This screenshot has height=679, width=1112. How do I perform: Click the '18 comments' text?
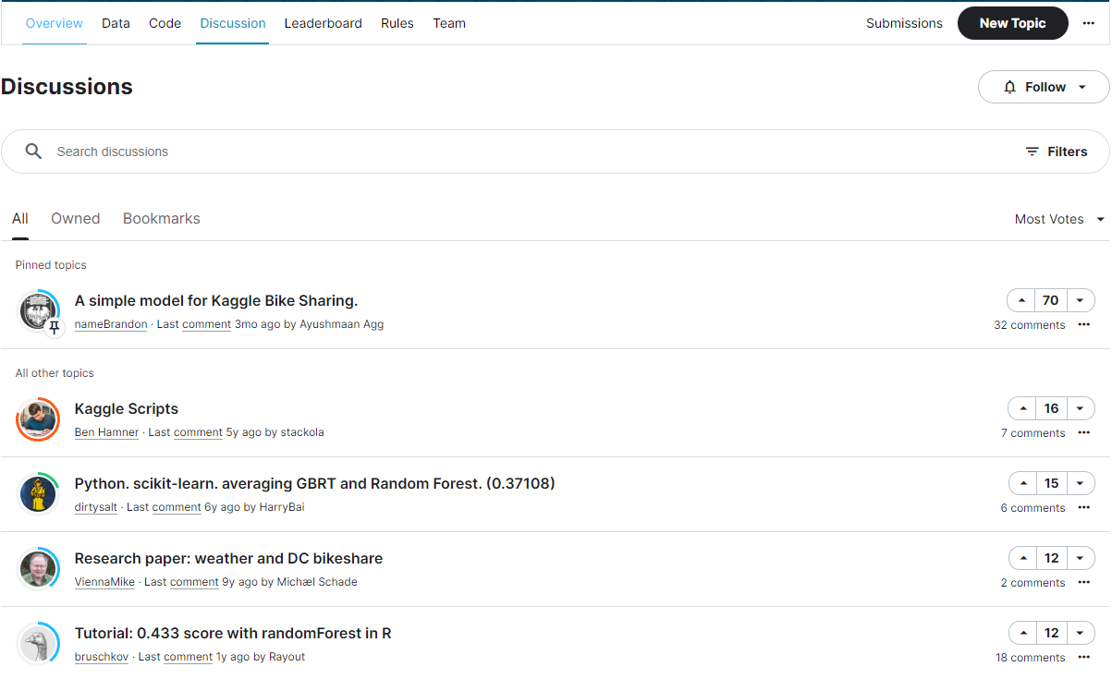tap(1031, 658)
